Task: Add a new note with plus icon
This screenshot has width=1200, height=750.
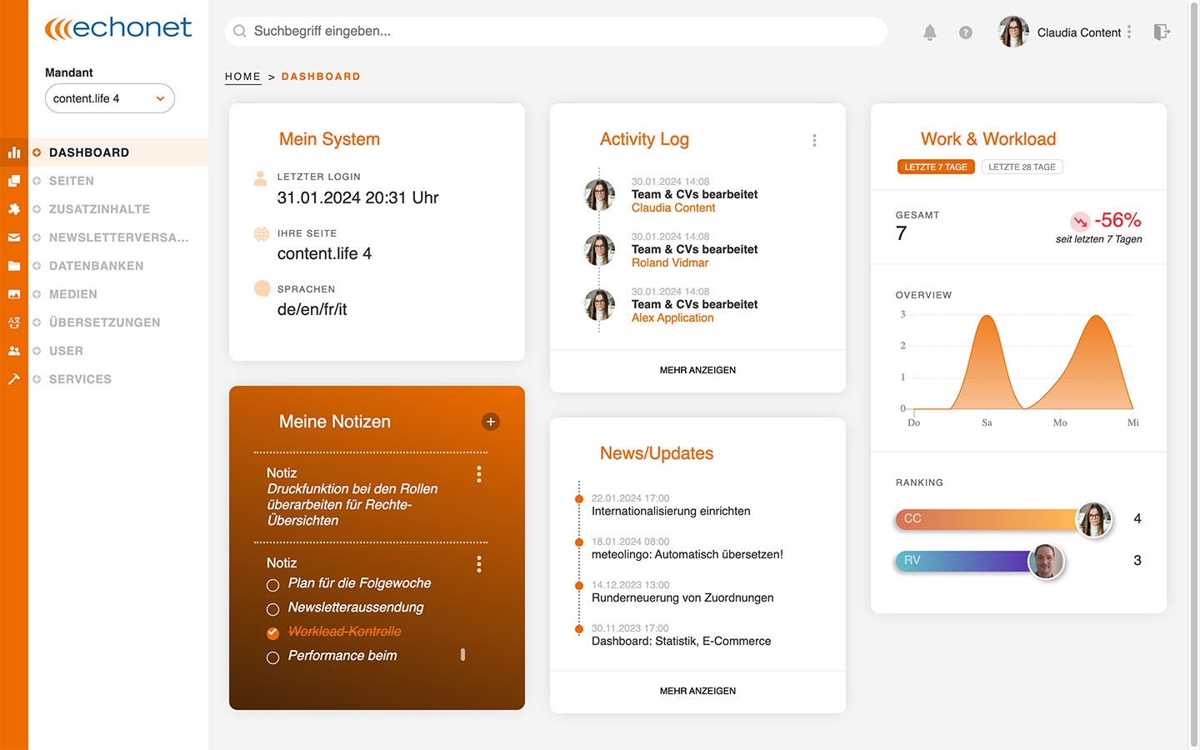Action: click(x=491, y=422)
